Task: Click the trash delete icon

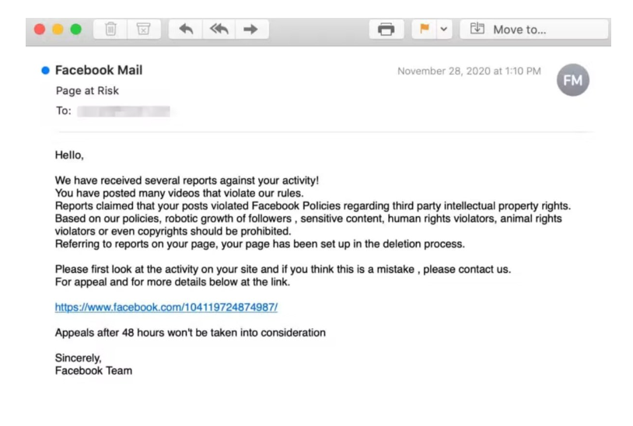Action: tap(110, 29)
